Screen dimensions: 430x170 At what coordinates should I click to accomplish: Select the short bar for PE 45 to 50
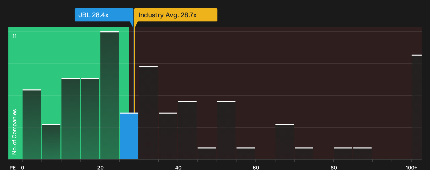(x=207, y=153)
